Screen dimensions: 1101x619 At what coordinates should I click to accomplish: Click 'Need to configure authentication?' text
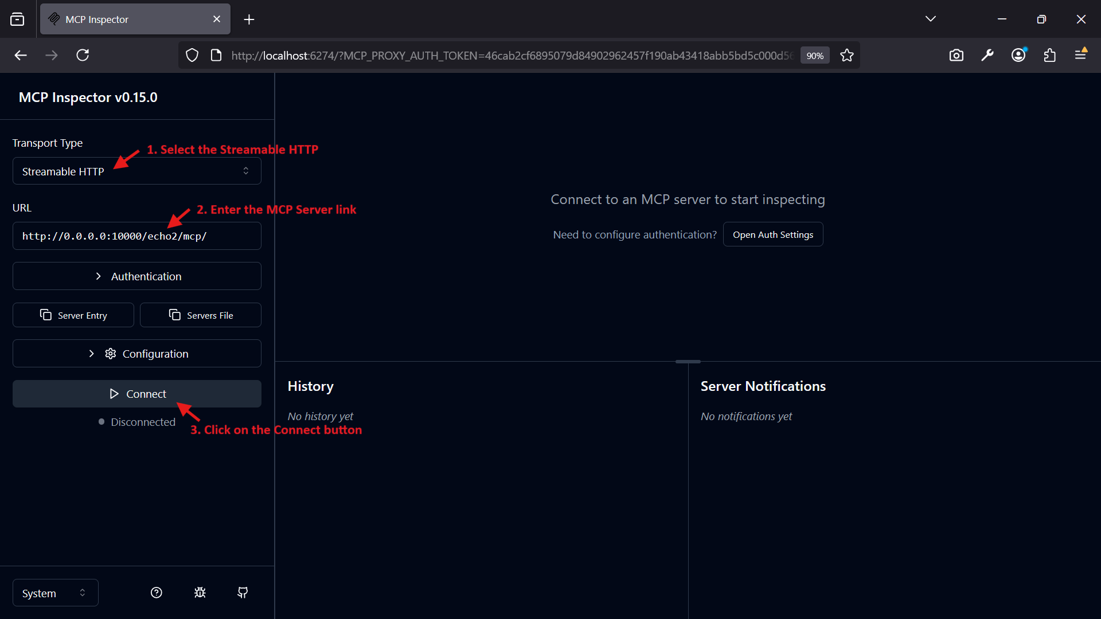635,234
